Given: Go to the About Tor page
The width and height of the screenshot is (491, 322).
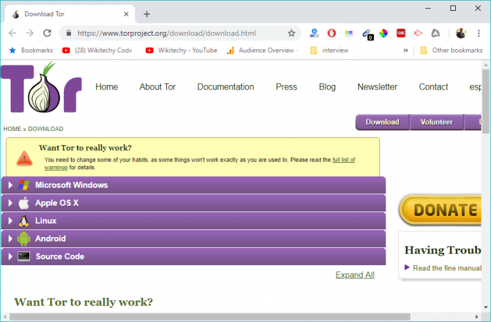Looking at the screenshot, I should tap(157, 87).
